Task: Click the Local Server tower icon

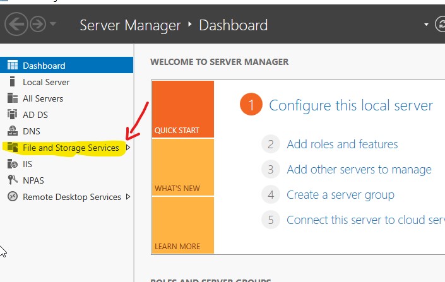Action: tap(12, 81)
